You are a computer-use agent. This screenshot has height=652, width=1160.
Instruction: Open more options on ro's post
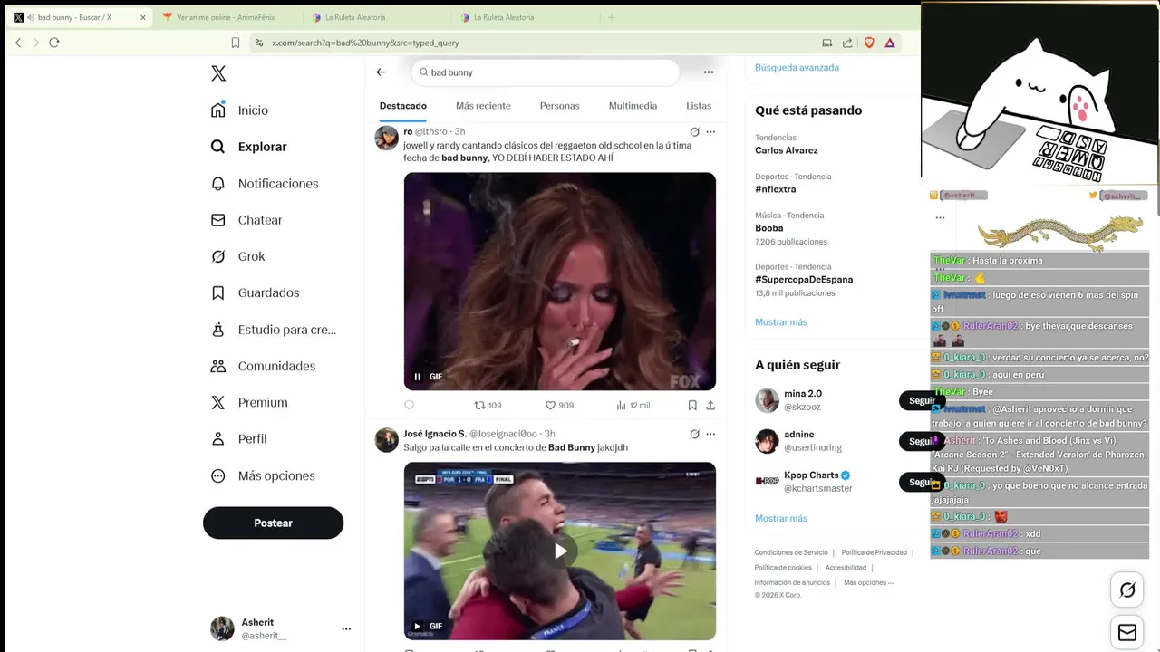coord(710,131)
